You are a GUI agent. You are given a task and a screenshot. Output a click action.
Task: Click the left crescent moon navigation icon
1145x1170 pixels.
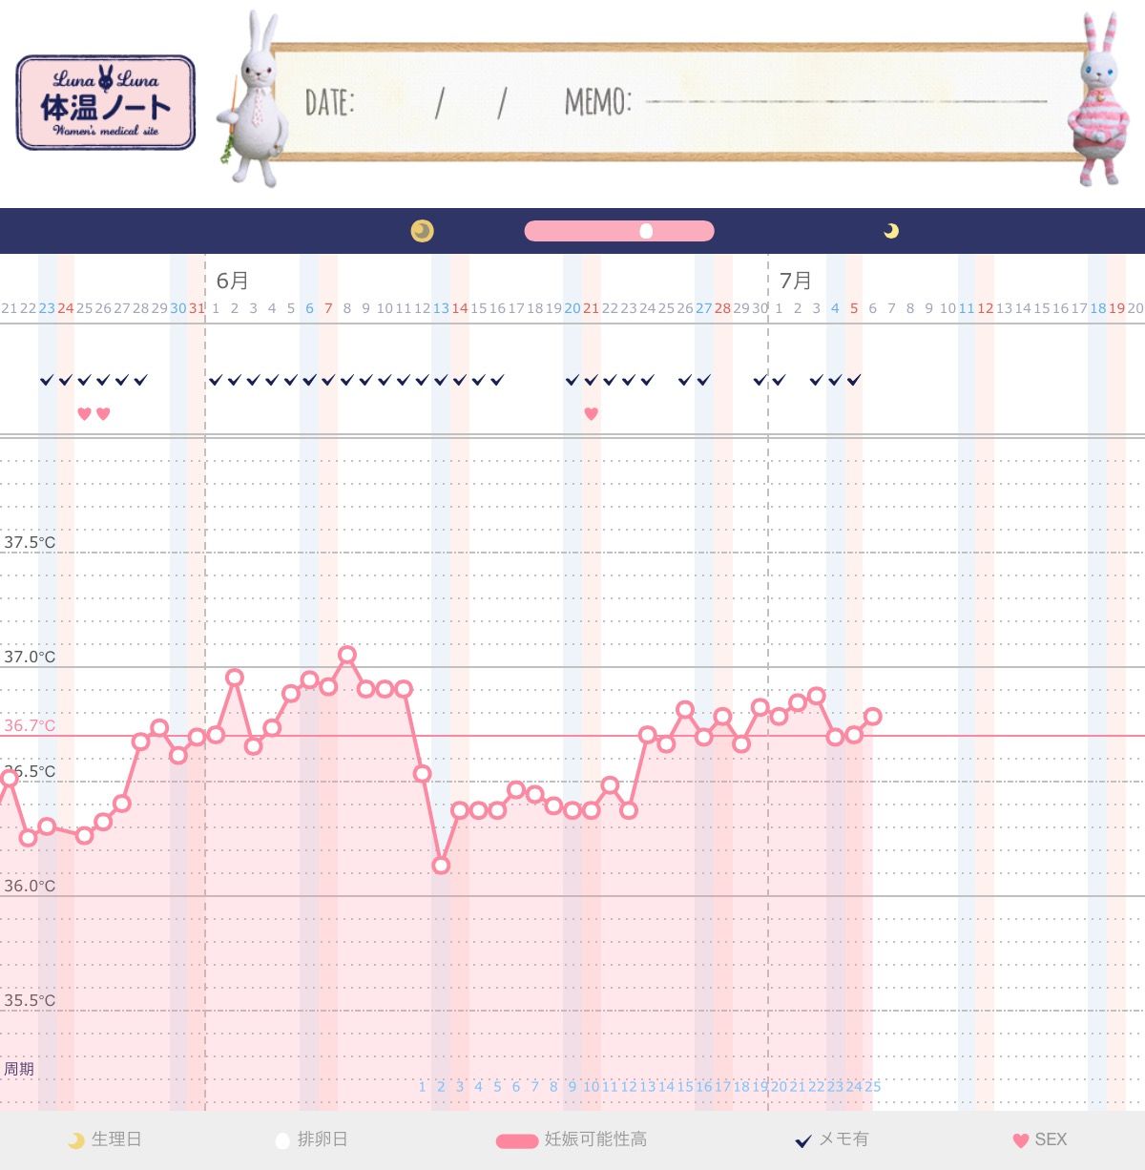423,230
